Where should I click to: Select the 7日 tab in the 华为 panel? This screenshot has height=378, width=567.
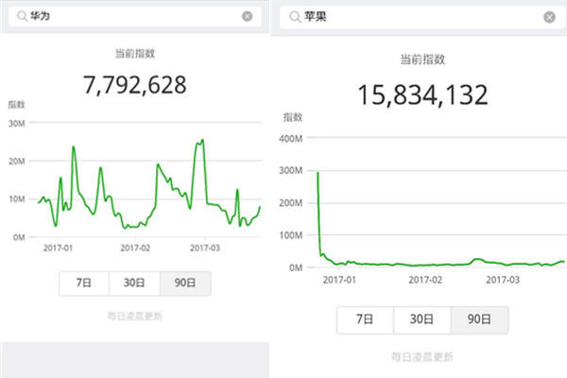tap(84, 283)
